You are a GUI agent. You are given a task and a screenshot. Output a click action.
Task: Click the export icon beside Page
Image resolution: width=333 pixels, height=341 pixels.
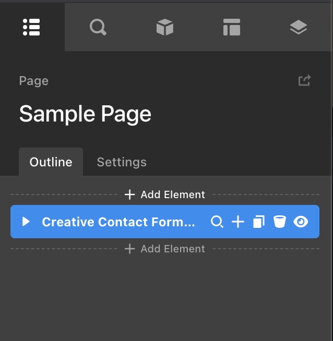pos(304,80)
